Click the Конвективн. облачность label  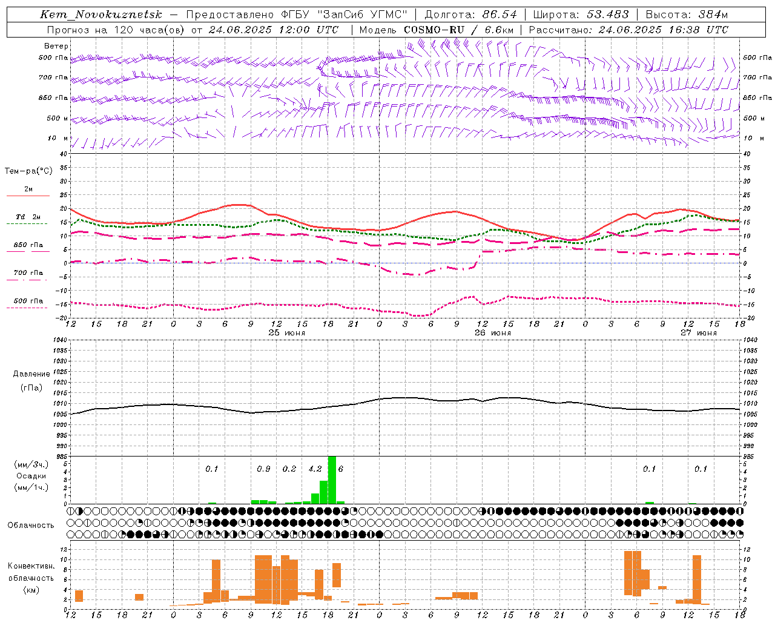tap(31, 572)
